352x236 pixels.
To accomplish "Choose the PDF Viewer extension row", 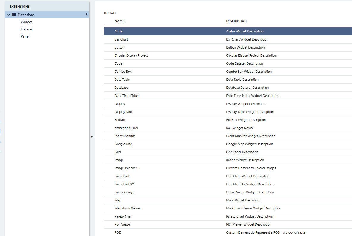I will click(123, 224).
